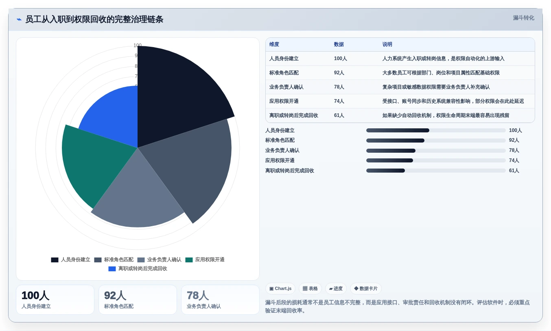Click the 人员身份建立 progress bar
The width and height of the screenshot is (551, 331).
pyautogui.click(x=436, y=130)
